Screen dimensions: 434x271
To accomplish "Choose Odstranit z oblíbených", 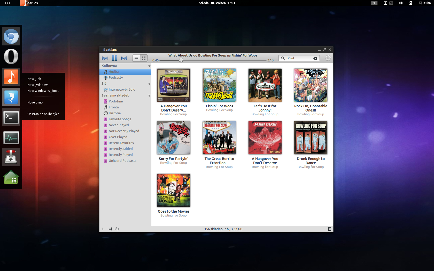I will coord(43,114).
